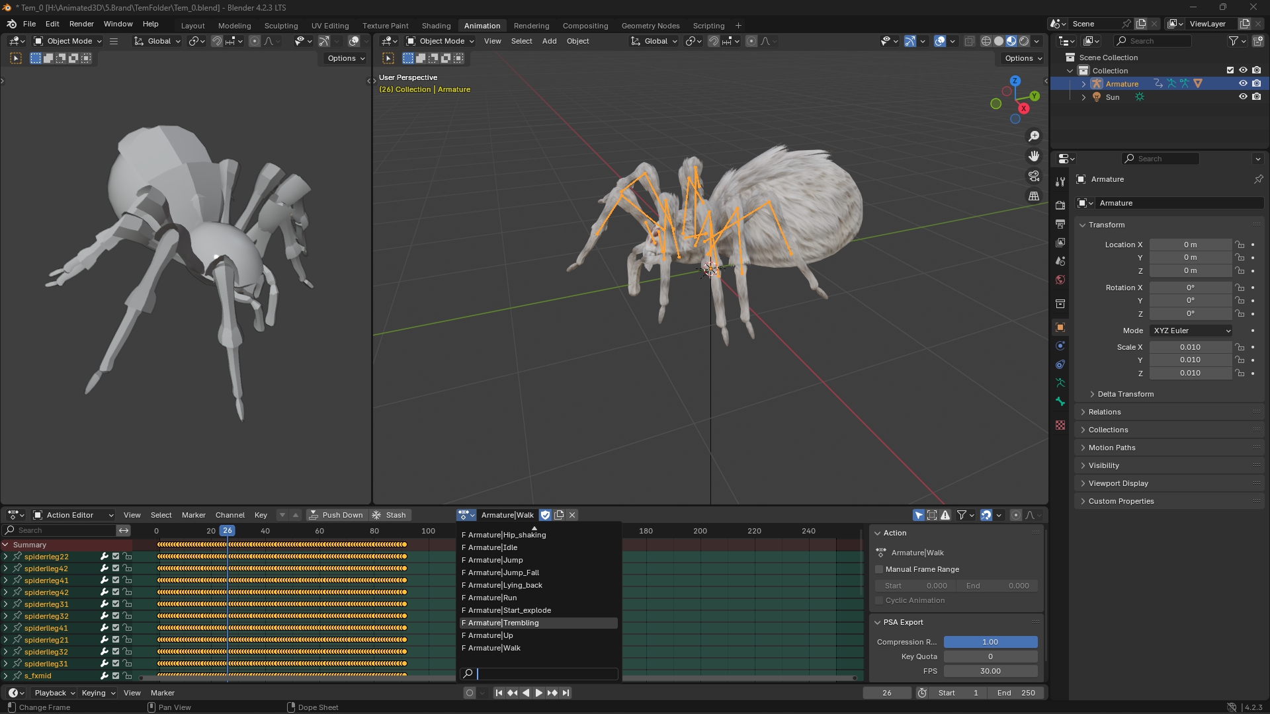Open the XYZ Euler rotation mode dropdown
Viewport: 1270px width, 714px height.
[x=1191, y=331]
